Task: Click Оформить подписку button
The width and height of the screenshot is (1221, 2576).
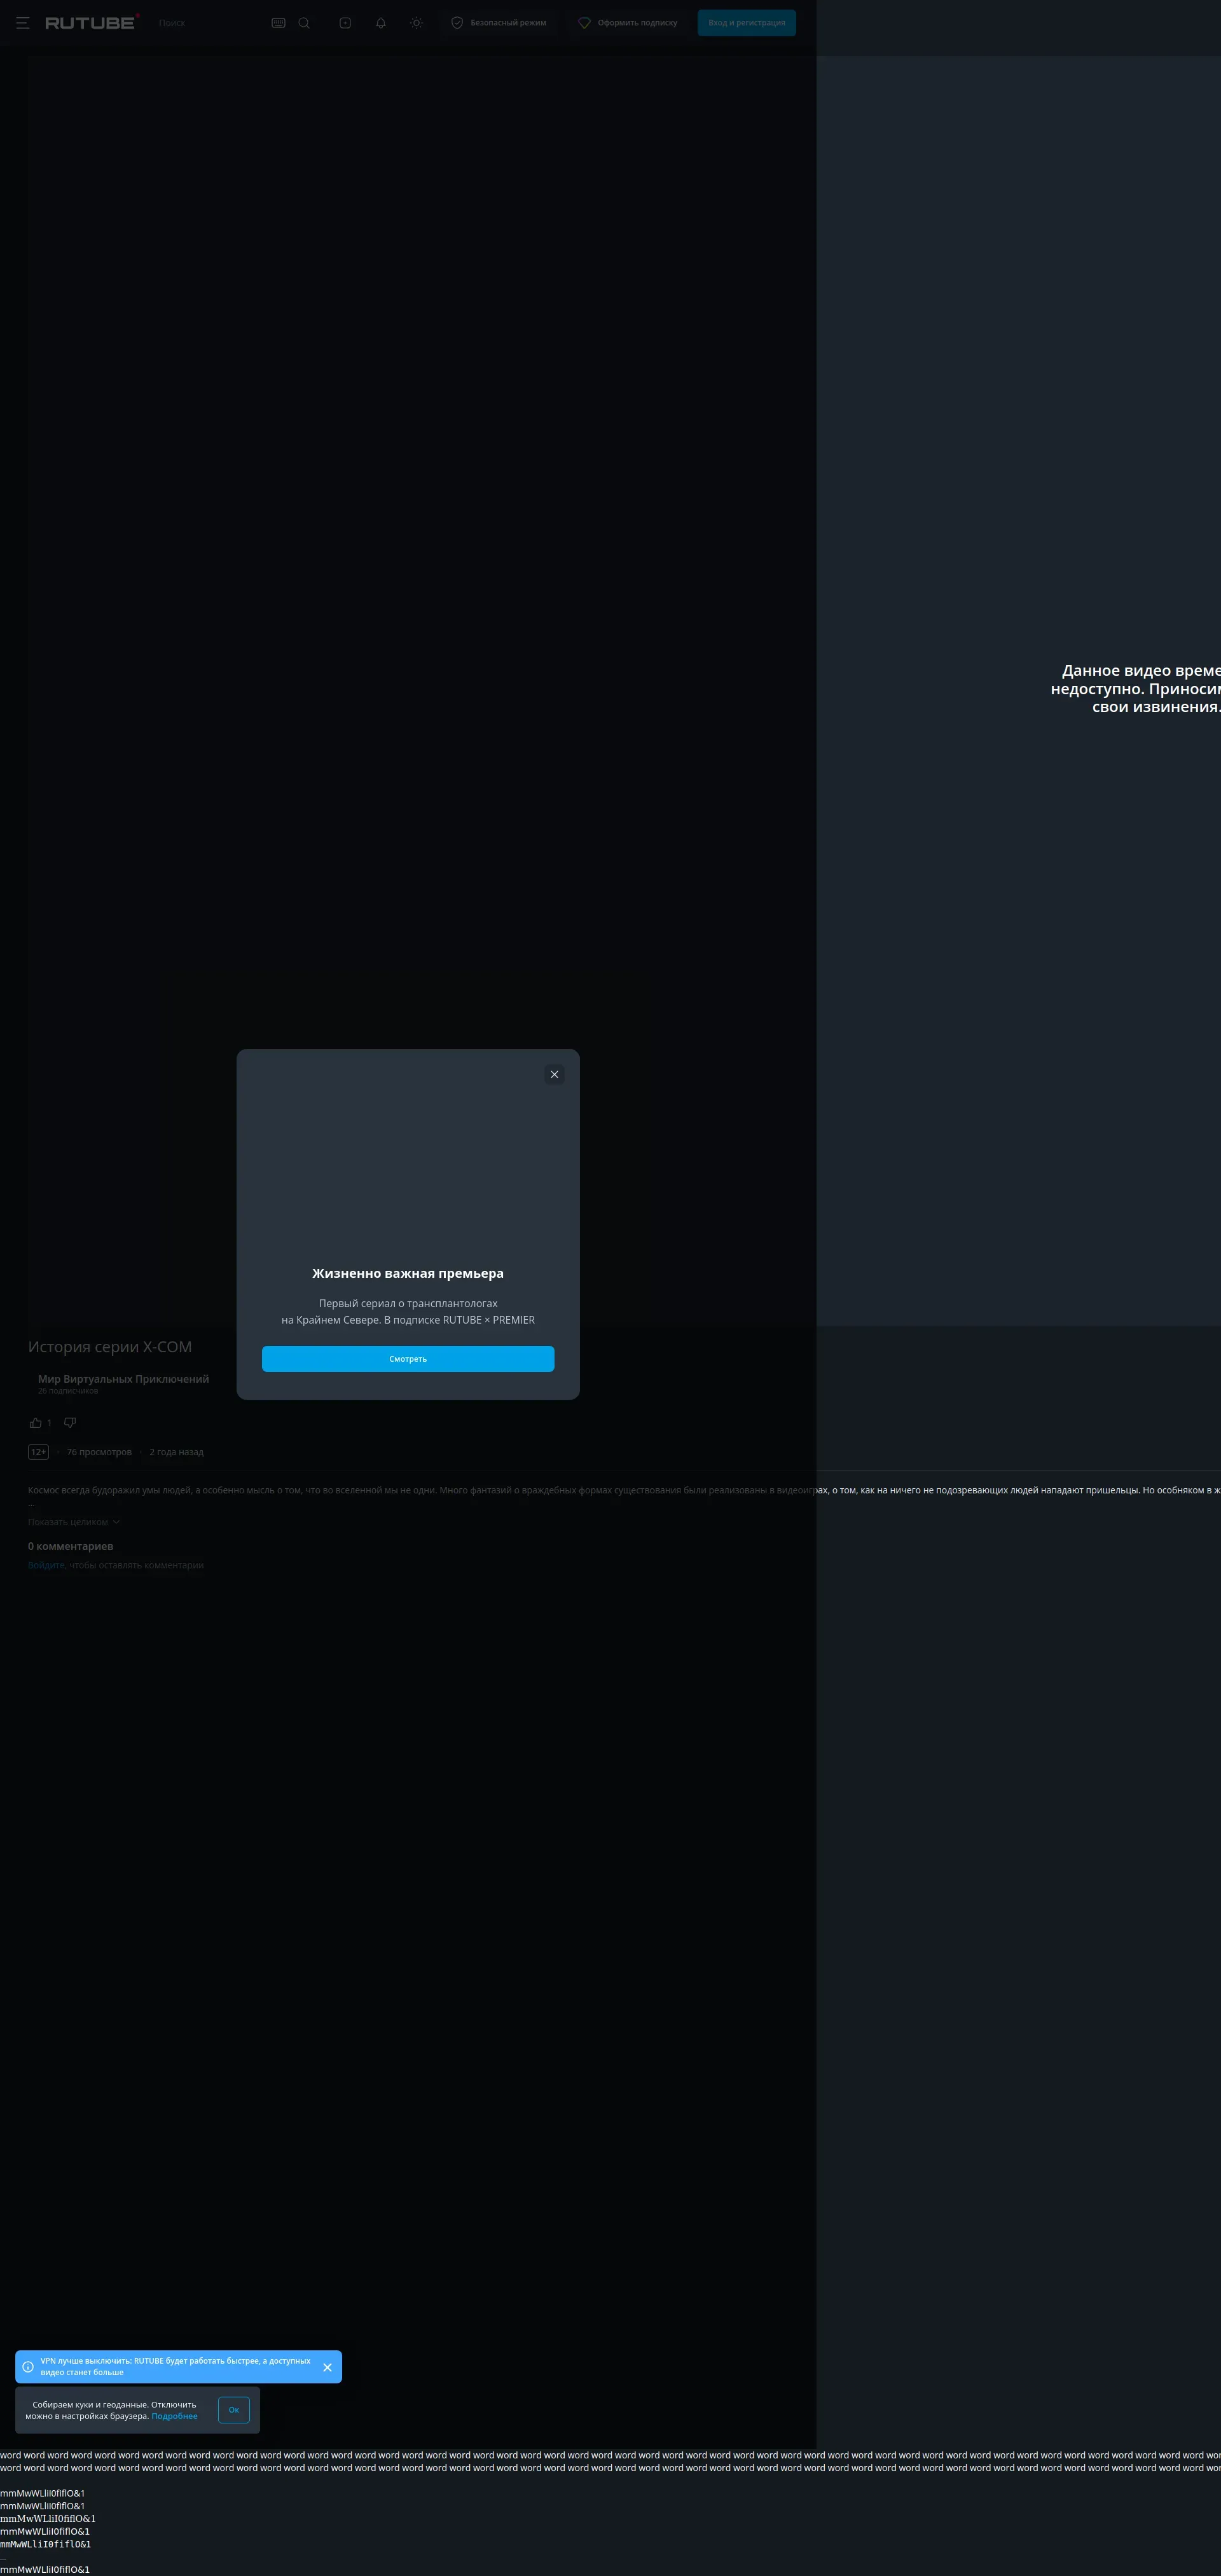Action: pos(628,23)
